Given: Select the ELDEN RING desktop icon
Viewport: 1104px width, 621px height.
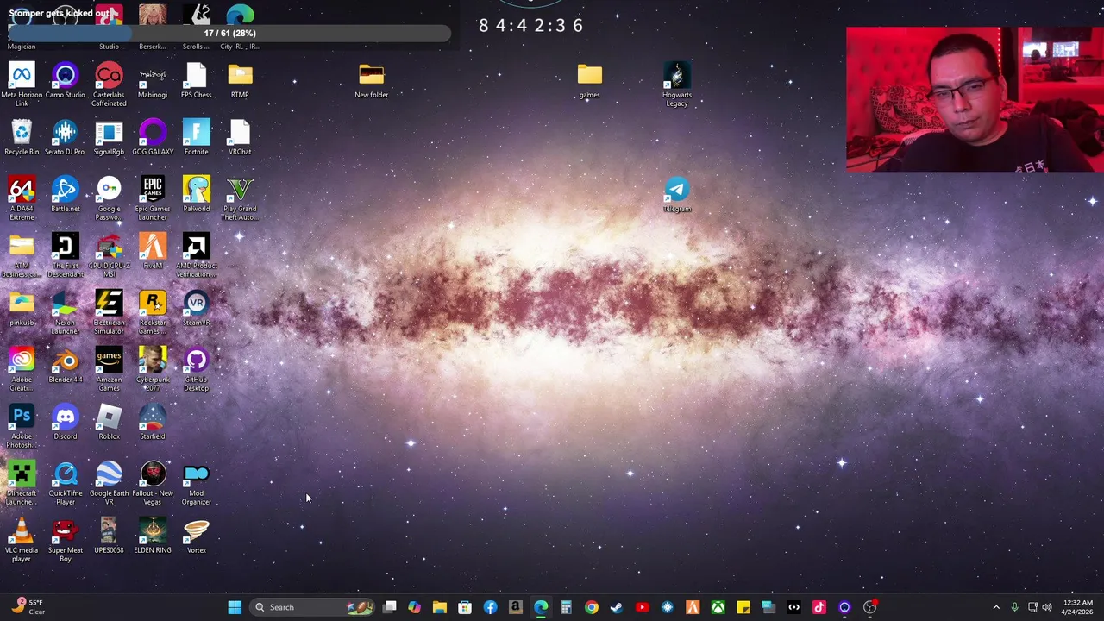Looking at the screenshot, I should coord(153,536).
